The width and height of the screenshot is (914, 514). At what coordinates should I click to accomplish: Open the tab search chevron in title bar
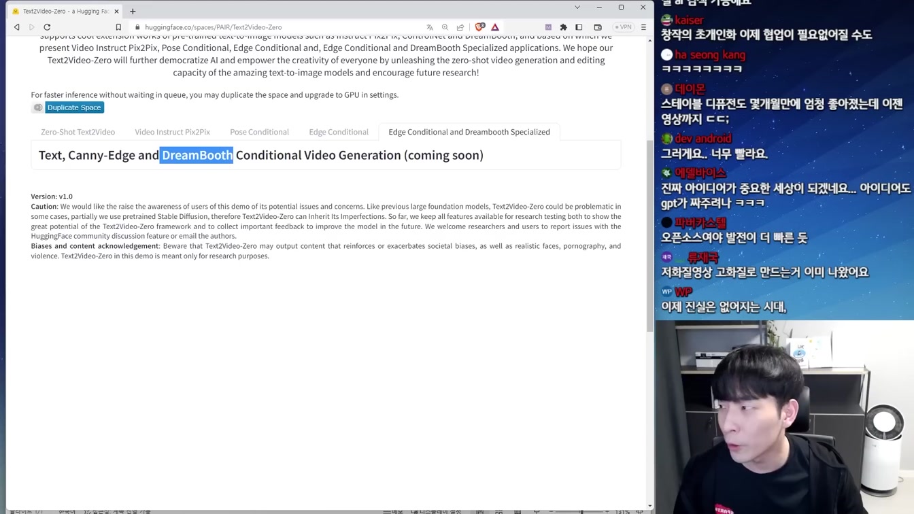(x=577, y=7)
